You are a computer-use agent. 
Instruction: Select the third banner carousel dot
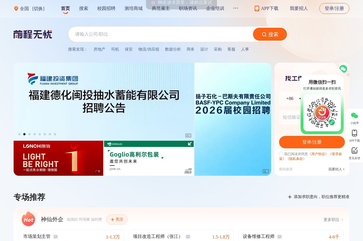[29, 134]
